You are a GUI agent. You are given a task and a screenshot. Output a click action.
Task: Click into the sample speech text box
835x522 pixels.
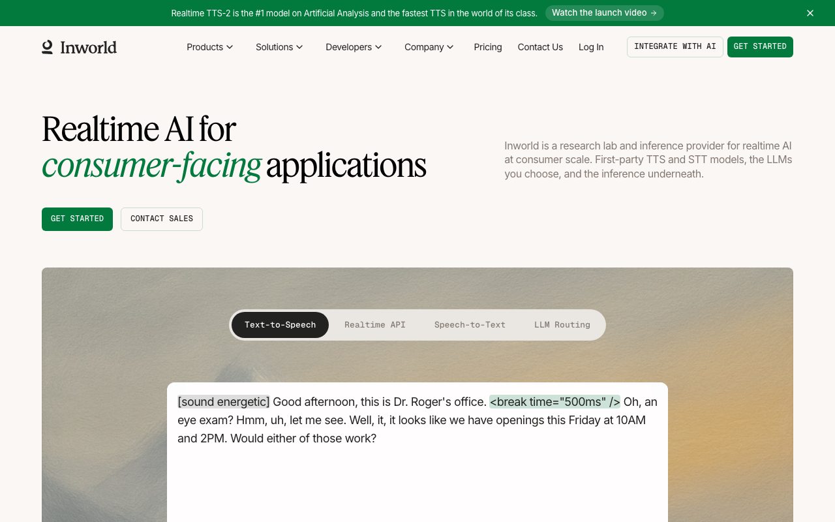click(417, 452)
